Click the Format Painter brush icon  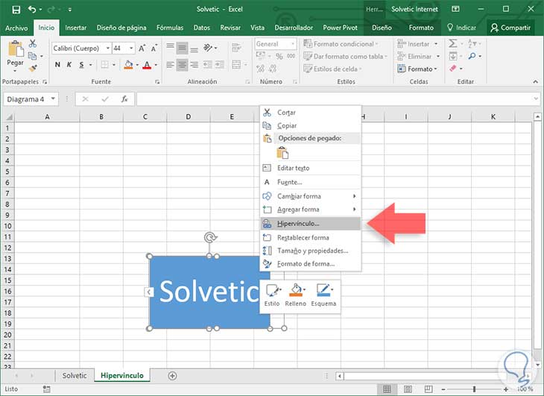click(x=33, y=68)
